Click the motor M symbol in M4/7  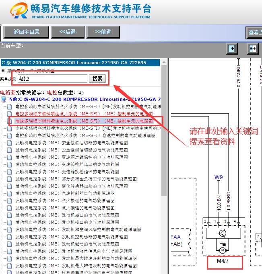[x=223, y=250]
